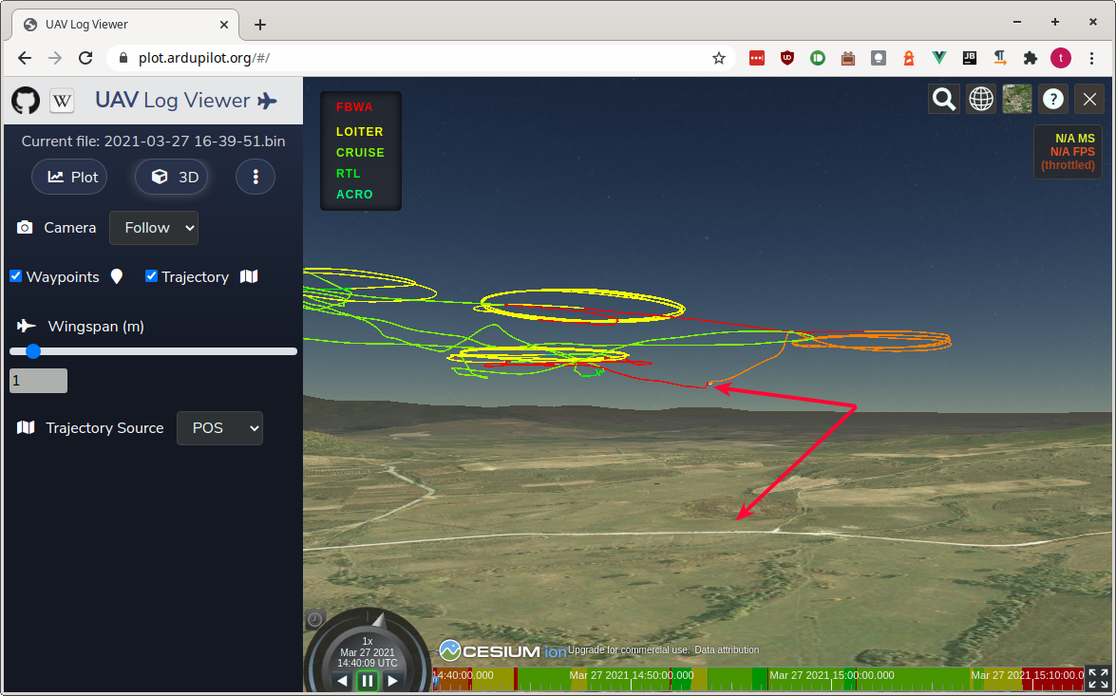Image resolution: width=1116 pixels, height=696 pixels.
Task: Click the Cesium ion attribution link
Action: (501, 650)
